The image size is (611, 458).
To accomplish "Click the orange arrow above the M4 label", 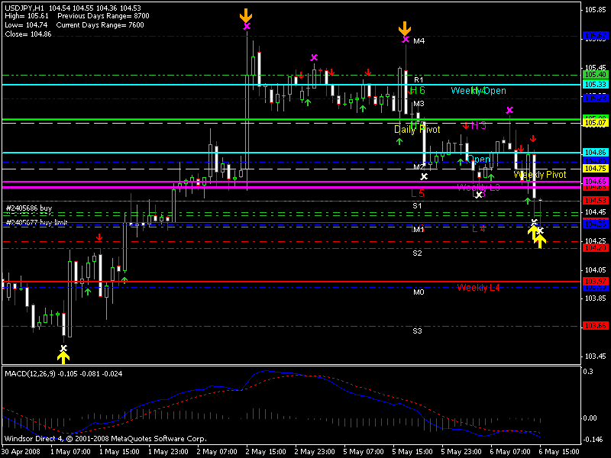I will point(406,29).
